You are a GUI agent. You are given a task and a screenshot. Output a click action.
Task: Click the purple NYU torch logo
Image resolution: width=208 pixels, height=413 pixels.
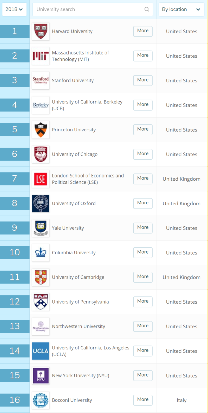(x=41, y=375)
